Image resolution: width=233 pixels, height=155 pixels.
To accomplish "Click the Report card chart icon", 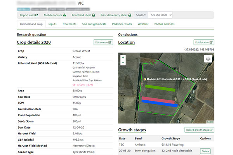I will [x=37, y=15].
